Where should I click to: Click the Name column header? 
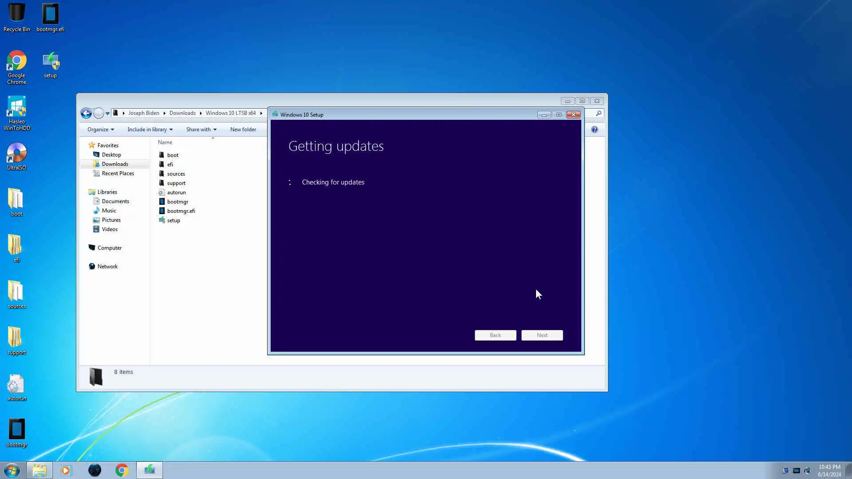pyautogui.click(x=165, y=142)
